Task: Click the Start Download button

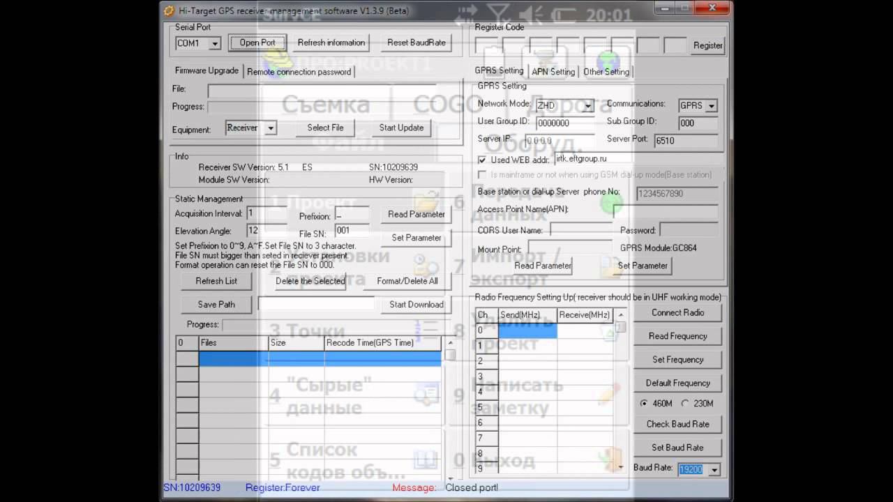Action: (417, 305)
